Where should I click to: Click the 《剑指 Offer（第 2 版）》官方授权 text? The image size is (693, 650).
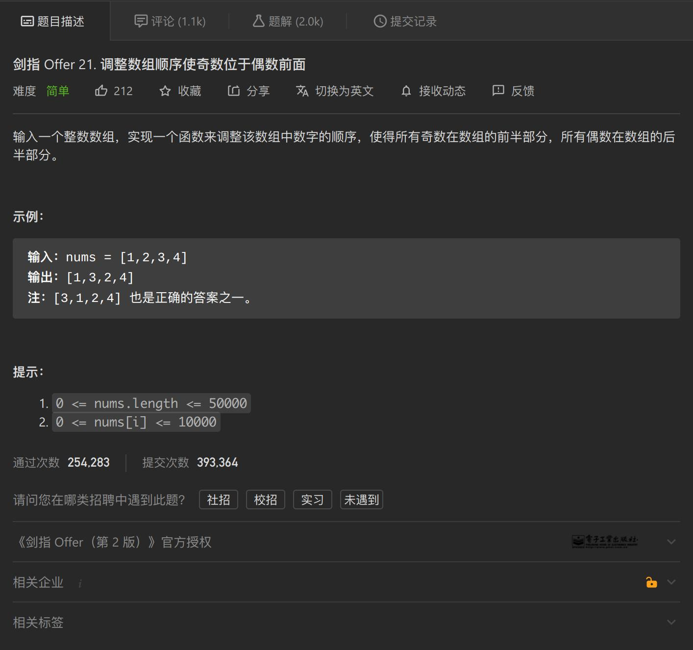tap(113, 542)
